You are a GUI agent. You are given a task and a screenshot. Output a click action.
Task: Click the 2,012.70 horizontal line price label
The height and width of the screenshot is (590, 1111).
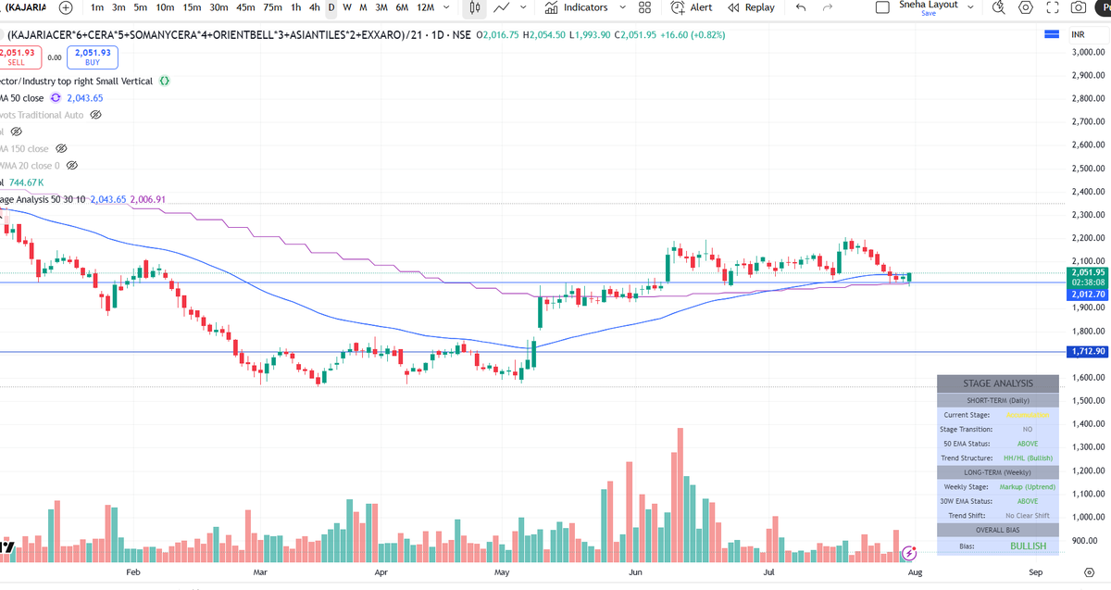(1087, 294)
